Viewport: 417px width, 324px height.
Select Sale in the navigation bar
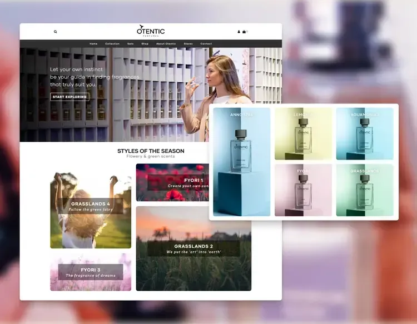(130, 43)
